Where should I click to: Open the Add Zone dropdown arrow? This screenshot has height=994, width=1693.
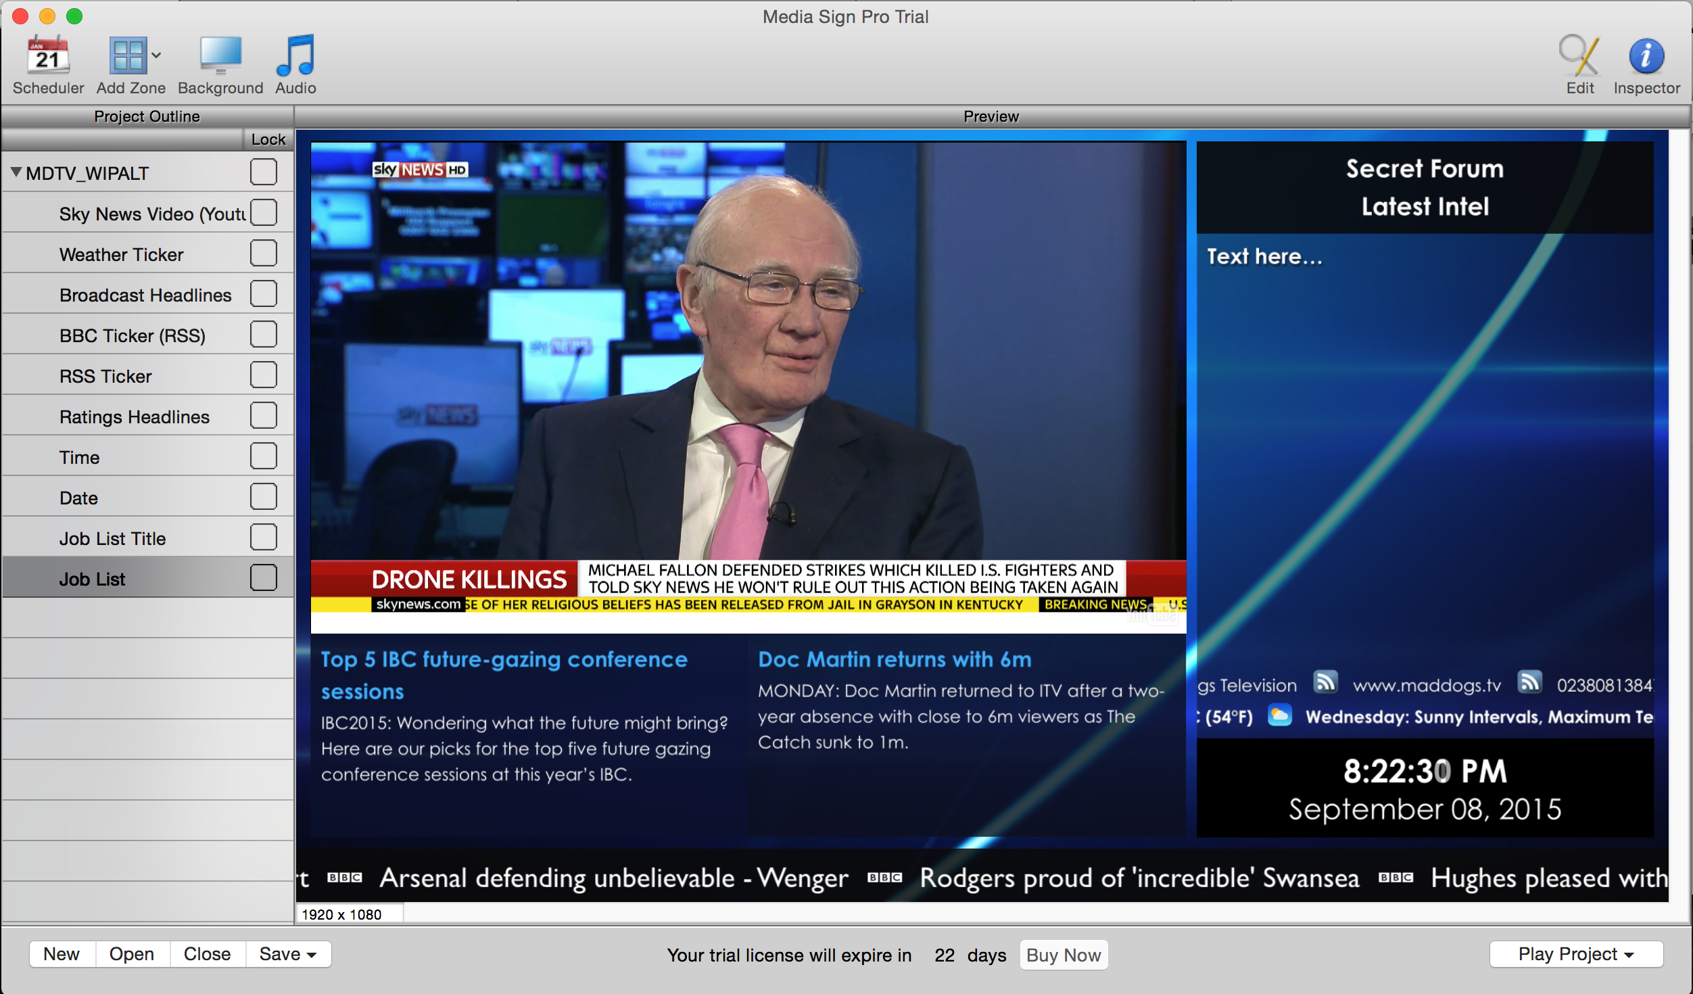(156, 55)
